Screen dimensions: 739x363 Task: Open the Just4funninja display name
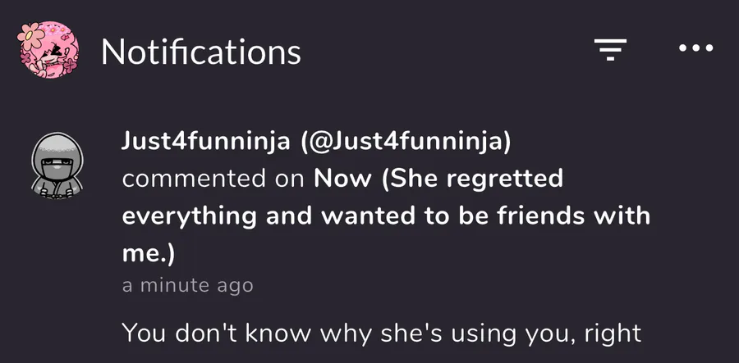click(205, 142)
